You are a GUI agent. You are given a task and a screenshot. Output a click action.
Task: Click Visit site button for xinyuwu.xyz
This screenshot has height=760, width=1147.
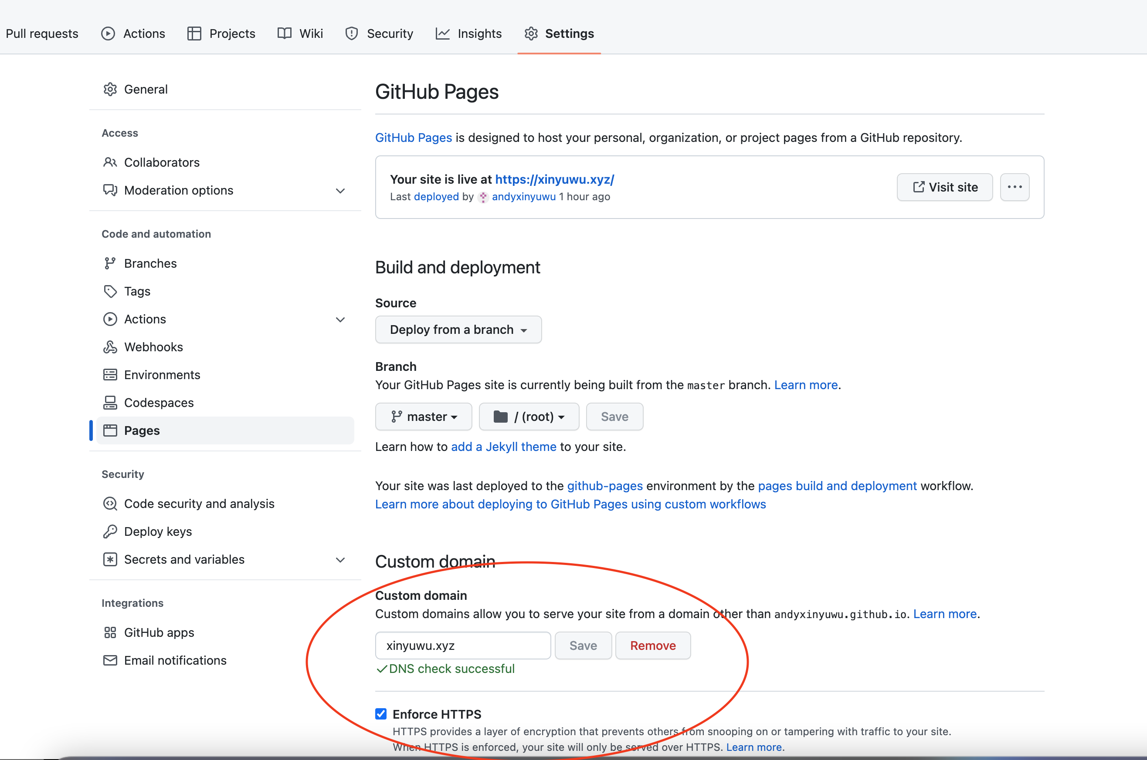click(x=944, y=187)
